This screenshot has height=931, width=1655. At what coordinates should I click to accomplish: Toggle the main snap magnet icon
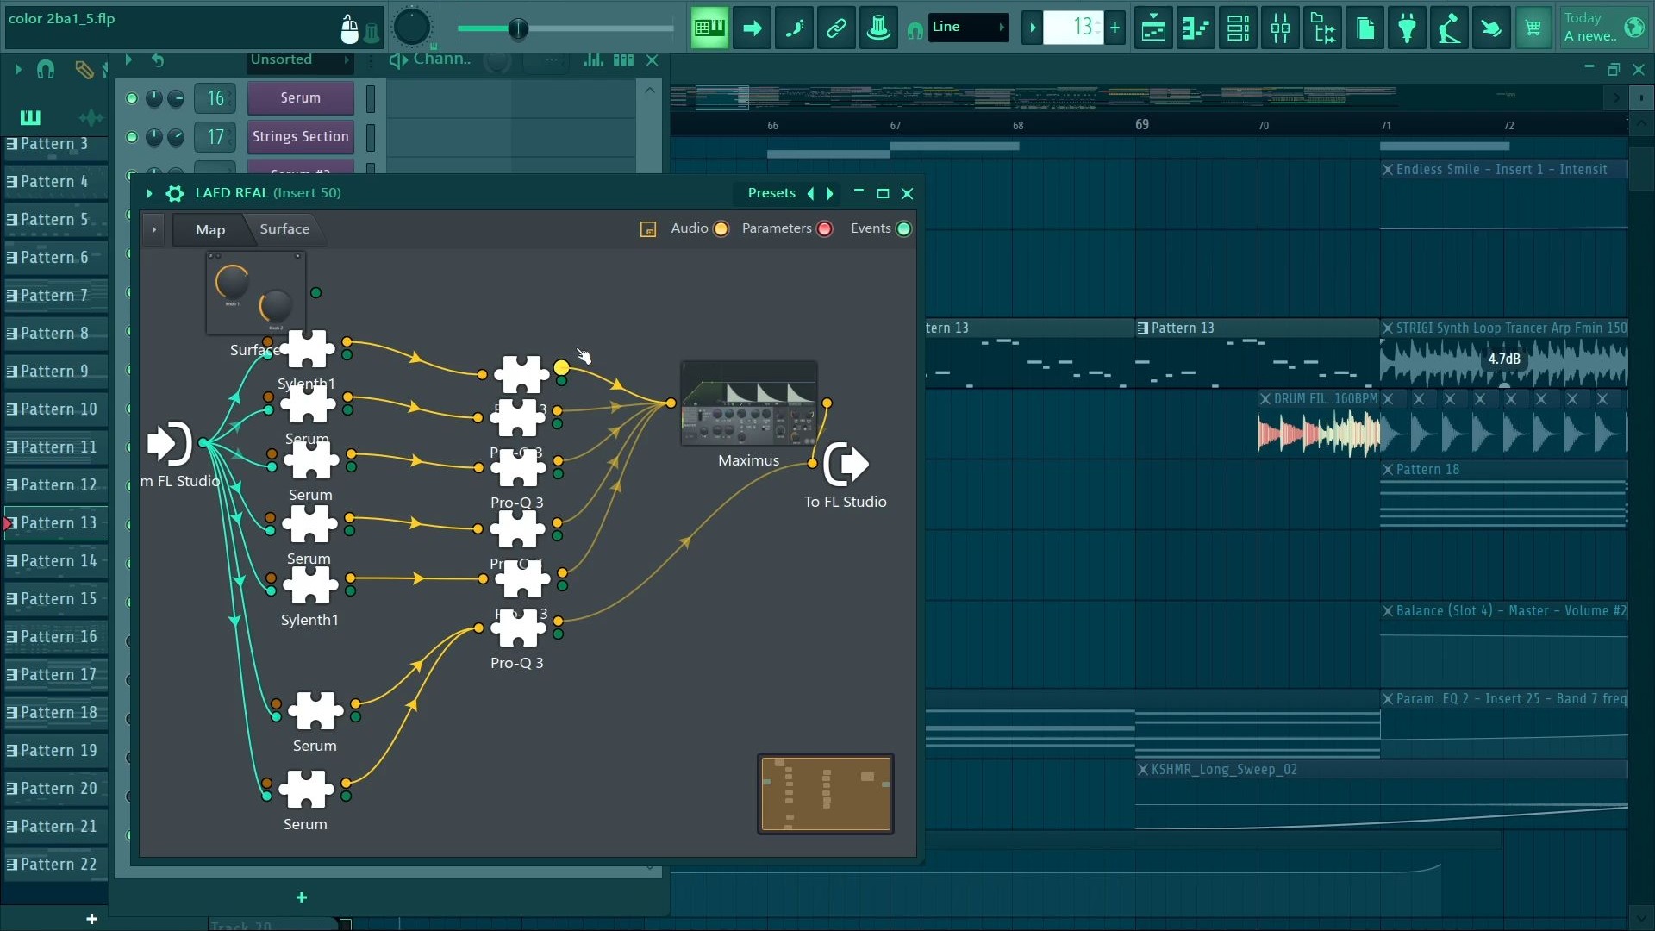coord(915,30)
